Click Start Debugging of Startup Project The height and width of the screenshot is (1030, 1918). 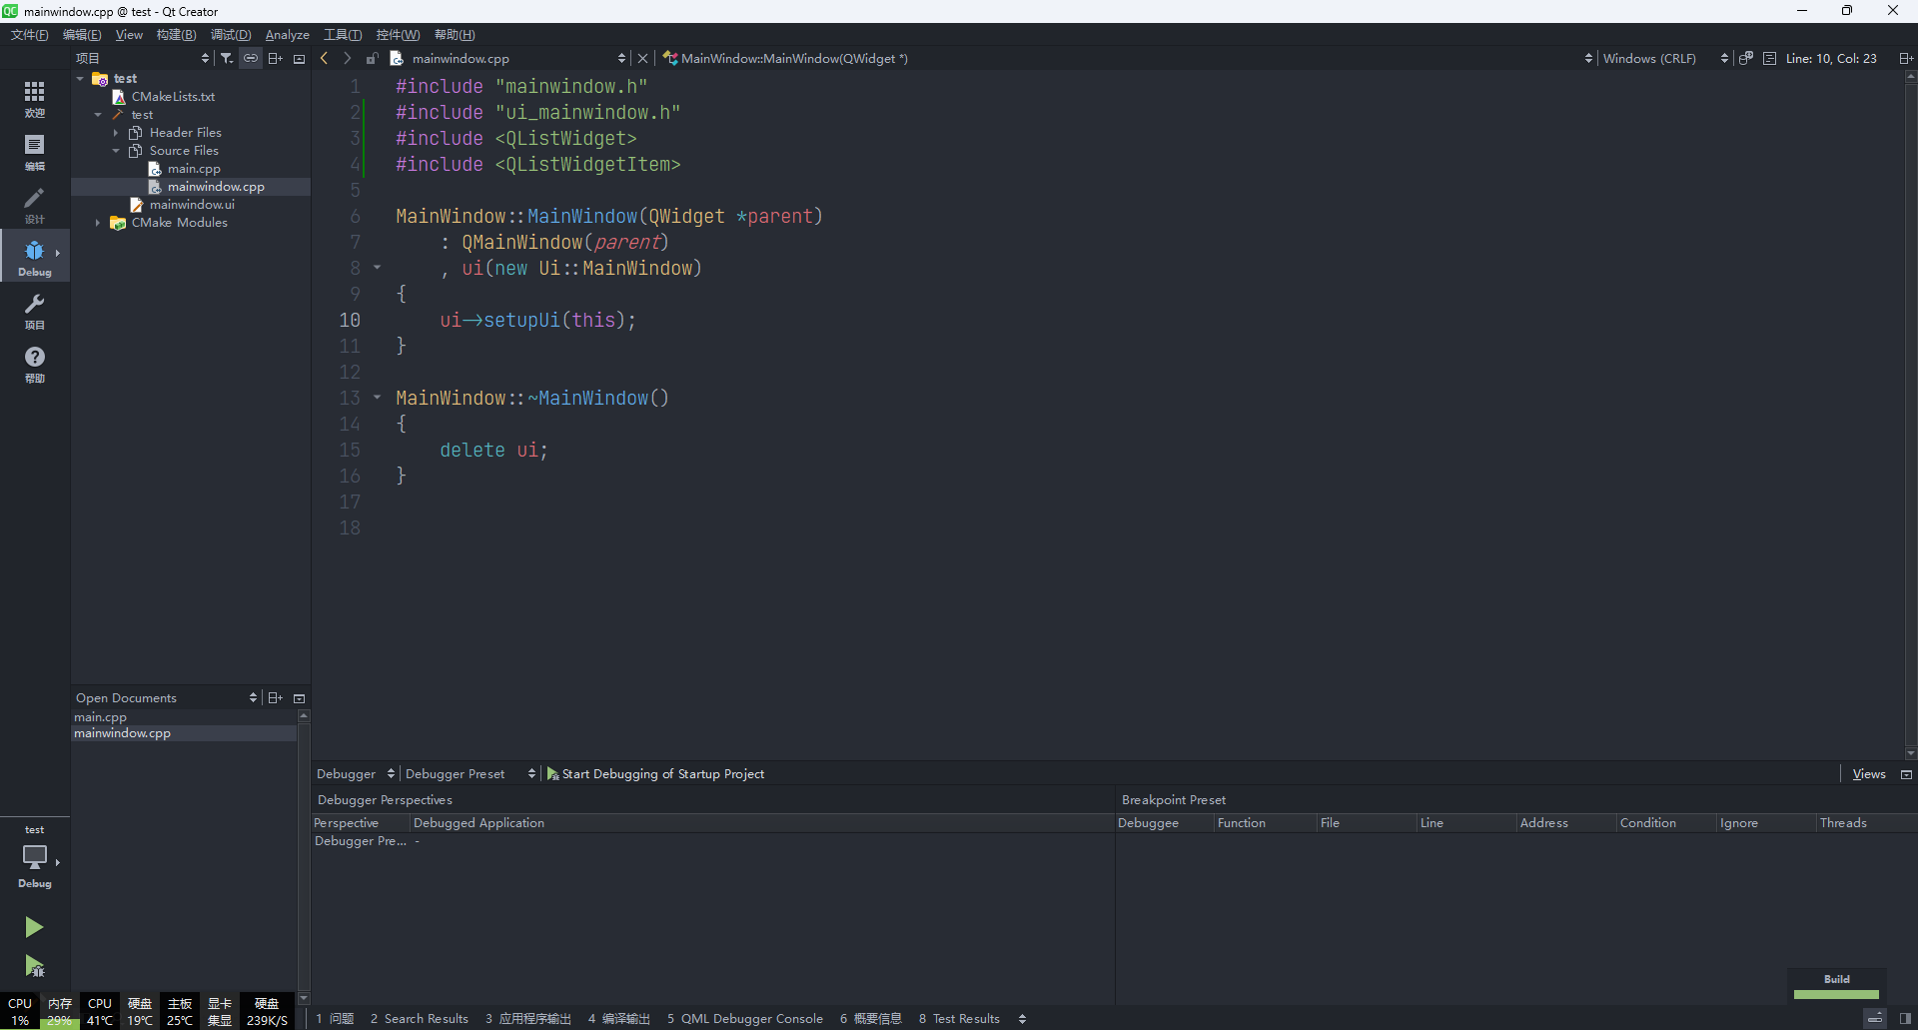(656, 773)
